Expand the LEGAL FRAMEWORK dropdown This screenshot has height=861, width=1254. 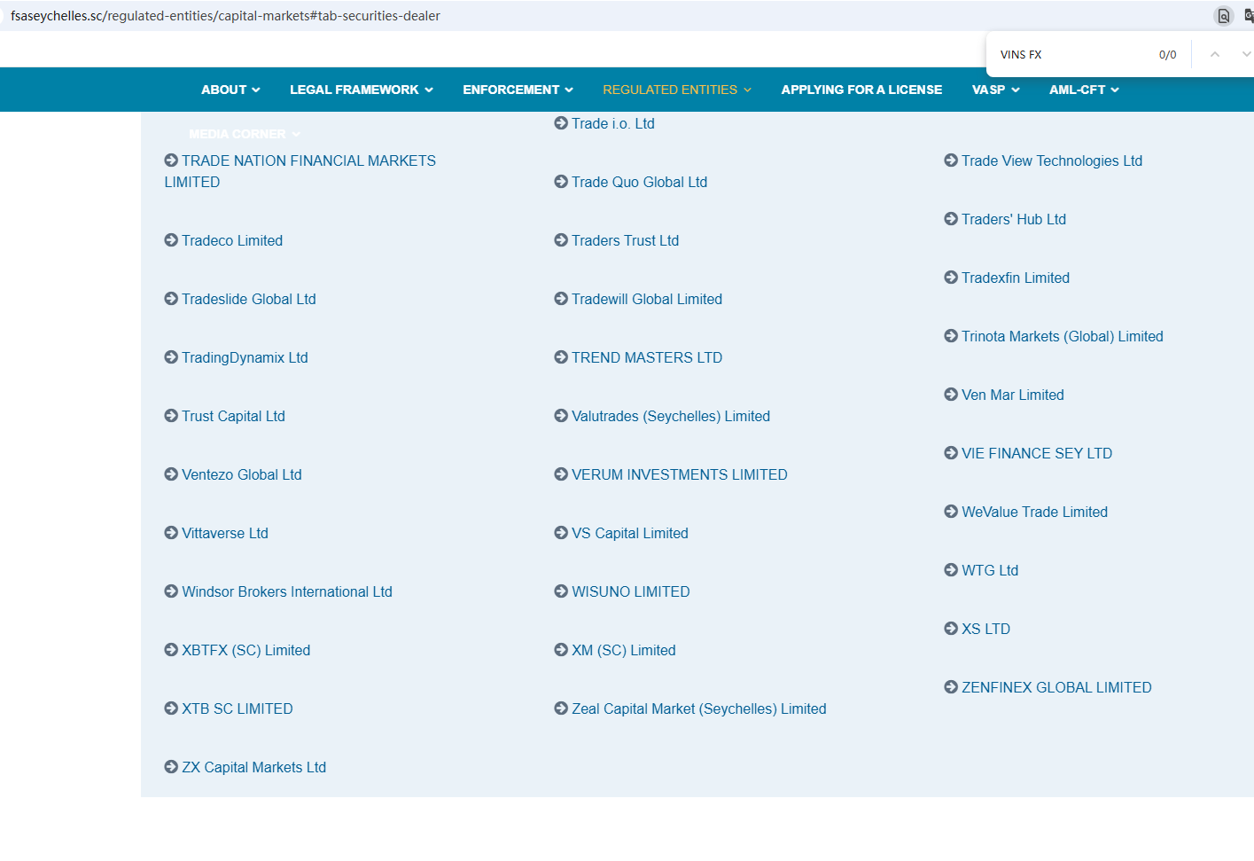click(x=361, y=90)
